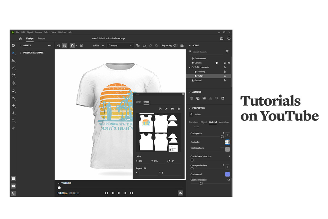Click the camera bookmark icon next to Camera dropdown
328x219 pixels.
[x=138, y=45]
